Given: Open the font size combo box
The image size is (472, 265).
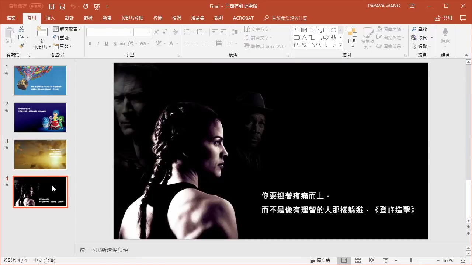Looking at the screenshot, I should (143, 32).
